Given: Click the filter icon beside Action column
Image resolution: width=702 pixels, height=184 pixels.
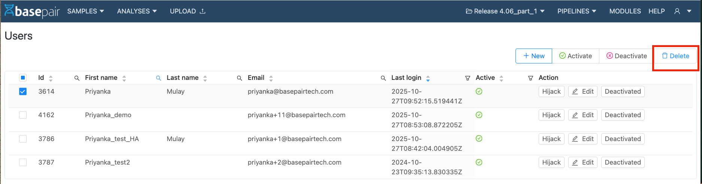Looking at the screenshot, I should pos(530,78).
